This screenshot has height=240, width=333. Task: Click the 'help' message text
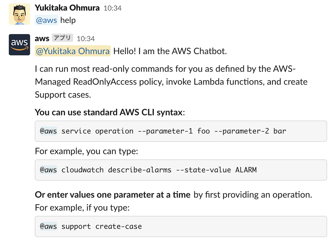tap(68, 20)
